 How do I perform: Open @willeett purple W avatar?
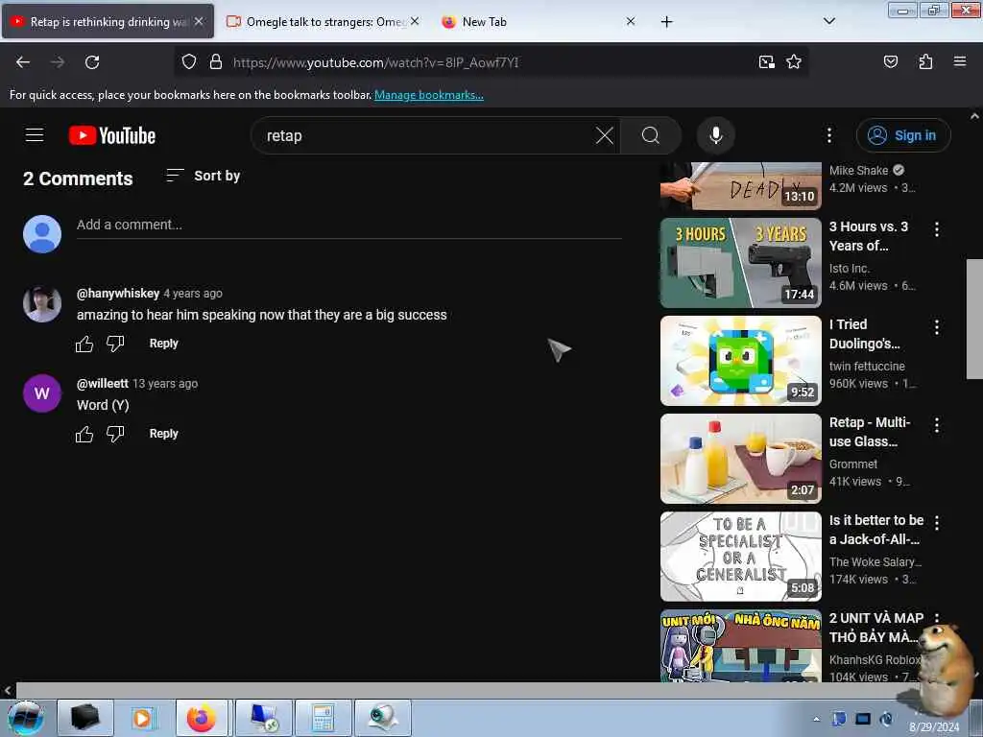pos(42,393)
